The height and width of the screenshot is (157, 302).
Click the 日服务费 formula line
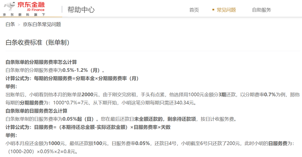click(x=88, y=127)
